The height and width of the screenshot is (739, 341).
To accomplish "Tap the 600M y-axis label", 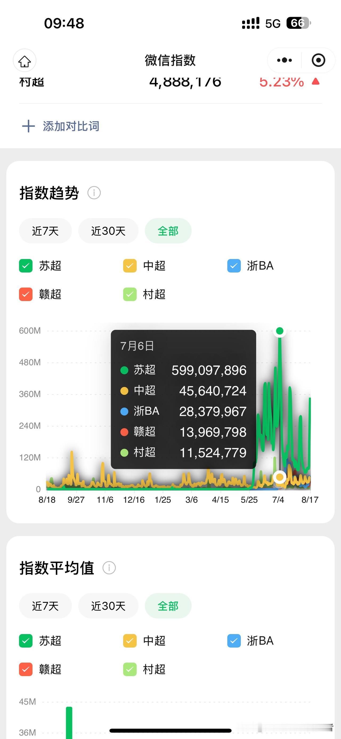I will tap(30, 331).
